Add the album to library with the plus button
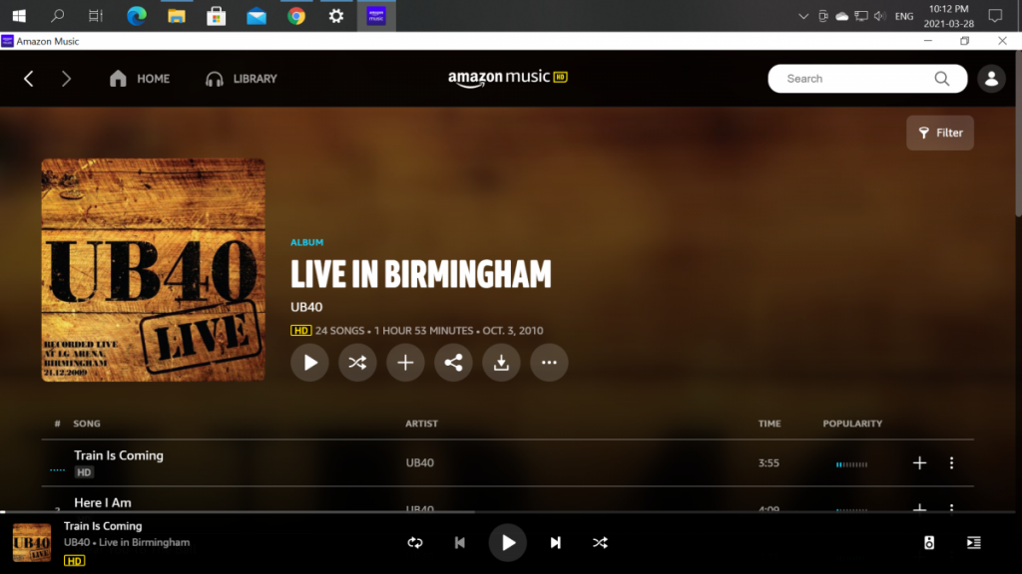This screenshot has width=1022, height=574. click(405, 363)
